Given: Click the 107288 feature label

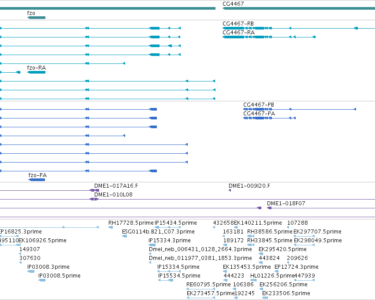Looking at the screenshot, I should [297, 223].
